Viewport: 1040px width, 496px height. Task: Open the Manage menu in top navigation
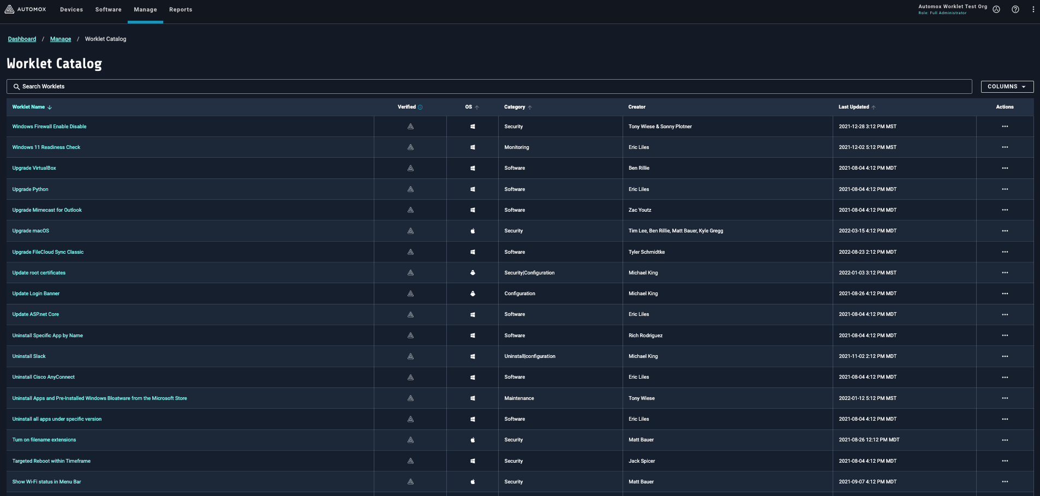[145, 10]
